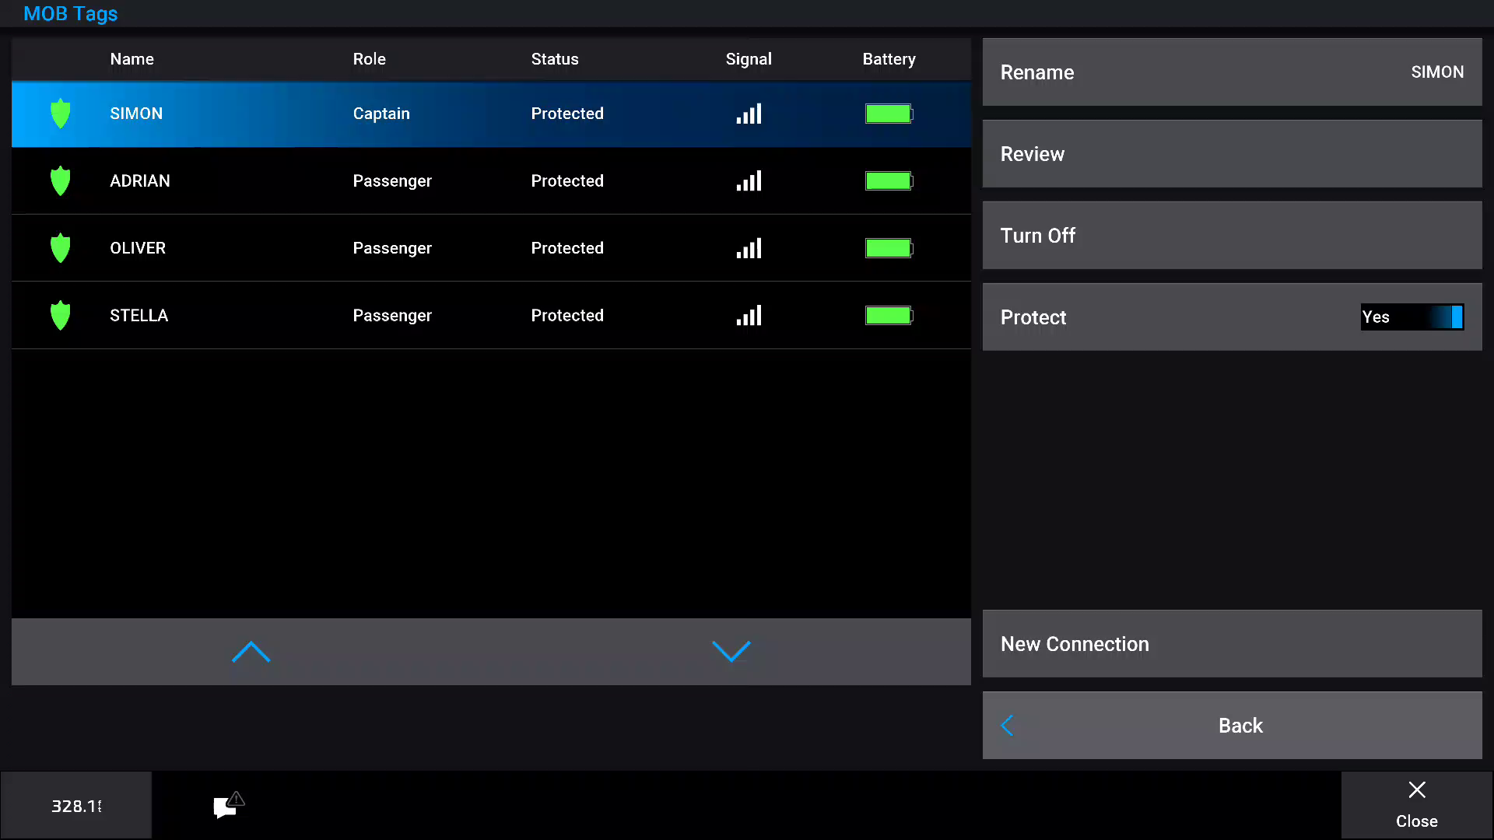Click the downward scroll chevron

731,652
